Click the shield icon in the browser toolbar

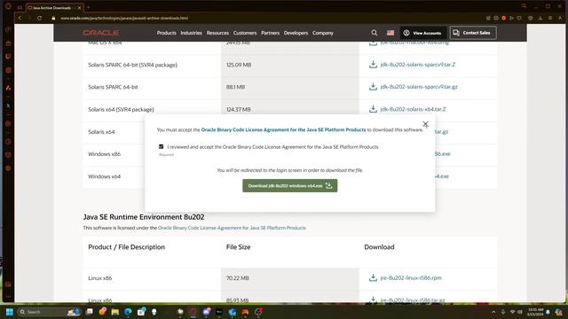pos(519,18)
